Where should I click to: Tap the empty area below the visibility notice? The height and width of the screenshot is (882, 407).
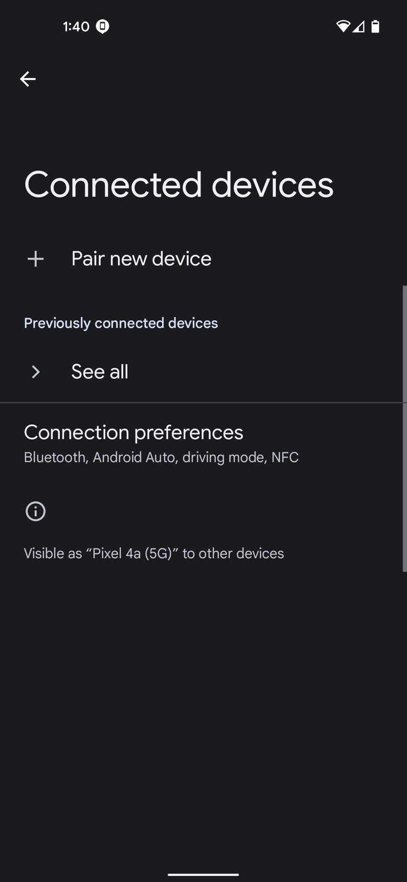203,712
